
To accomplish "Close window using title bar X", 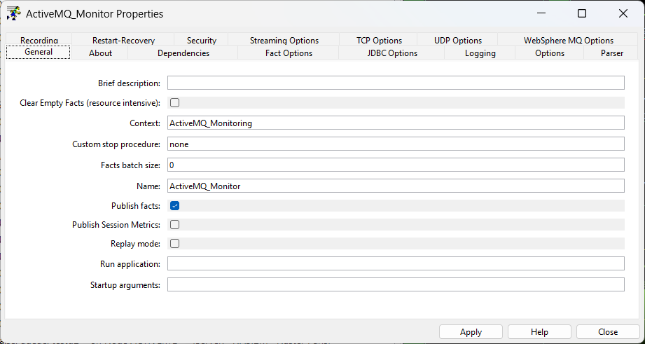I will (623, 13).
